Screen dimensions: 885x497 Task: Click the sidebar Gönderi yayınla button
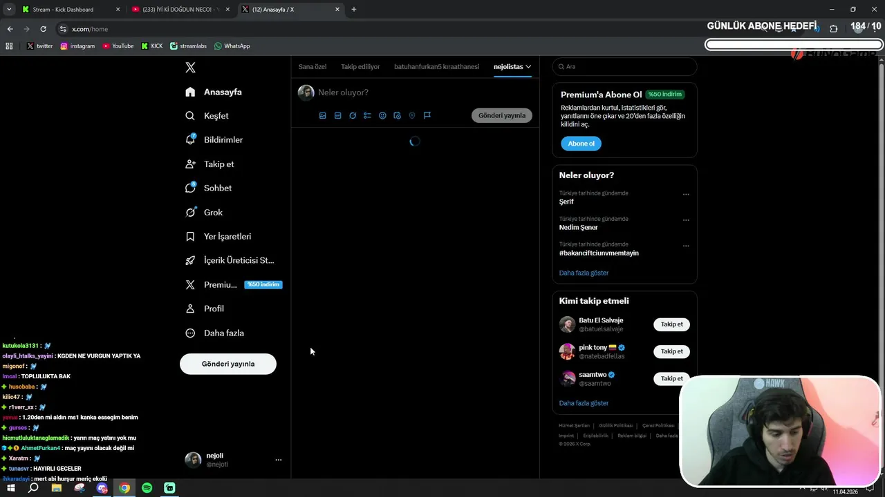pos(228,364)
